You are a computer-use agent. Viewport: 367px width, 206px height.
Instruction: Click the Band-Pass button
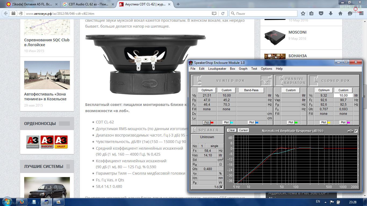point(251,90)
